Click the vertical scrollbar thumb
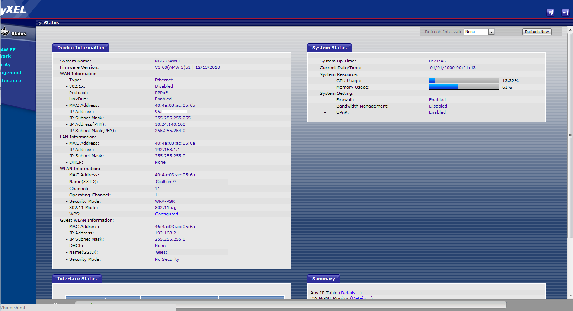This screenshot has height=311, width=573. click(x=570, y=136)
